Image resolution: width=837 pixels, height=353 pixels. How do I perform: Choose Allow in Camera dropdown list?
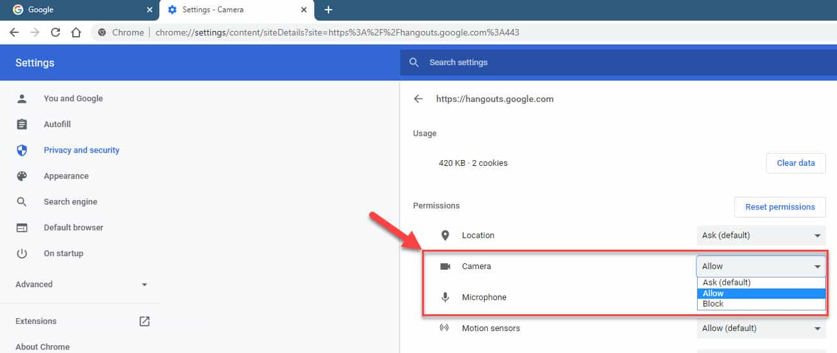tap(761, 293)
